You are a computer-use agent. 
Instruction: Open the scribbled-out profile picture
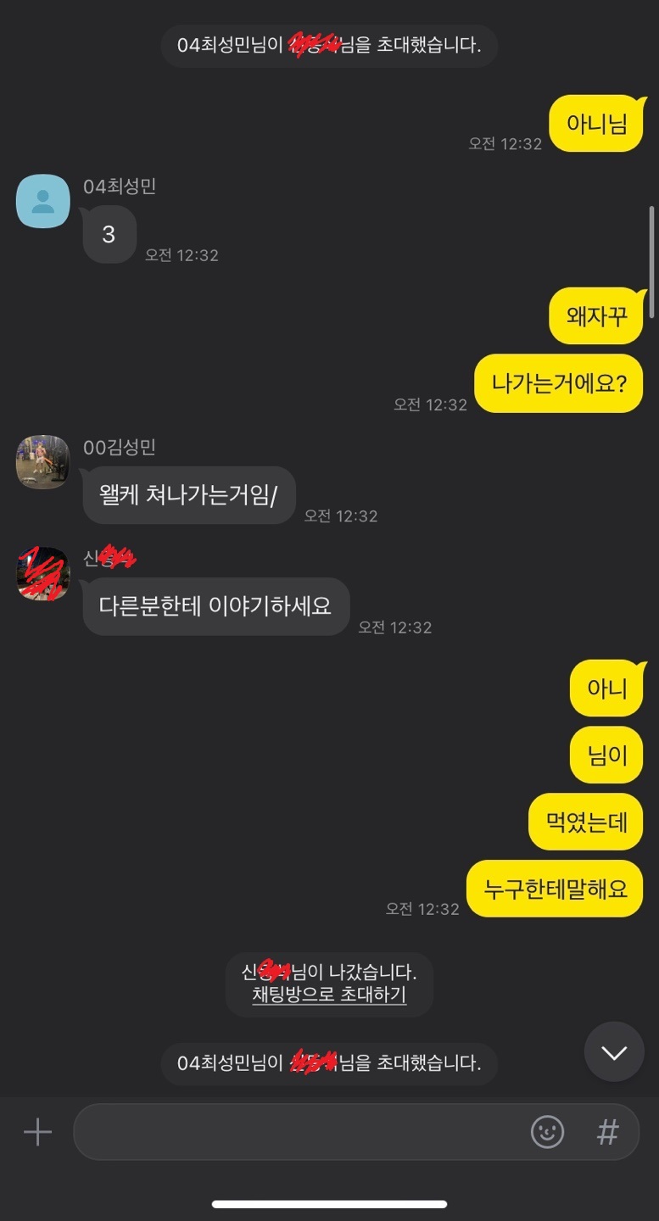click(x=43, y=573)
